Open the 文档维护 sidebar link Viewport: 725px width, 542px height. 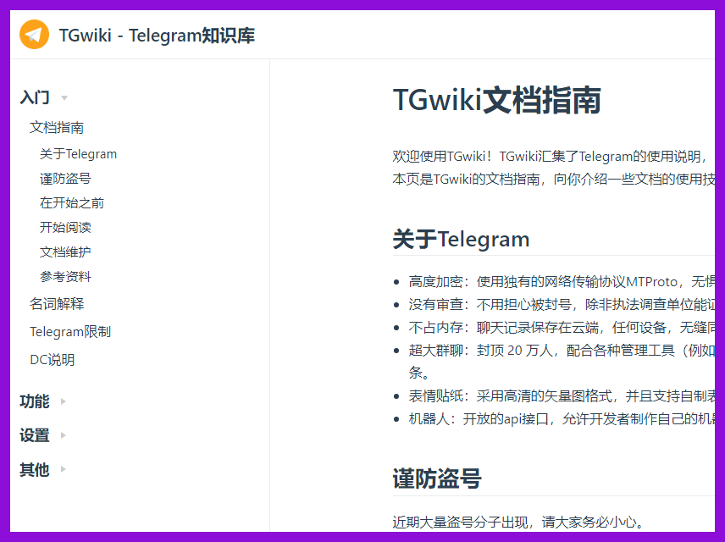click(x=65, y=252)
